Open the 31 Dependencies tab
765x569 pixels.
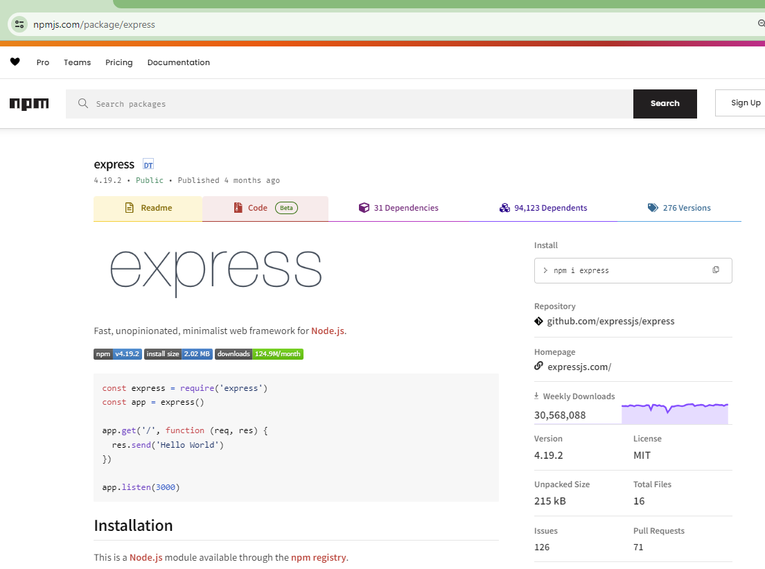pyautogui.click(x=398, y=209)
